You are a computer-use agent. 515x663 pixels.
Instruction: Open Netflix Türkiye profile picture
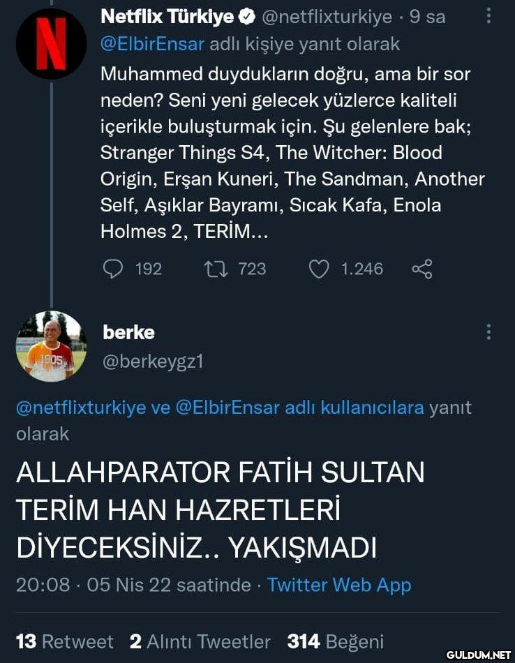[51, 43]
